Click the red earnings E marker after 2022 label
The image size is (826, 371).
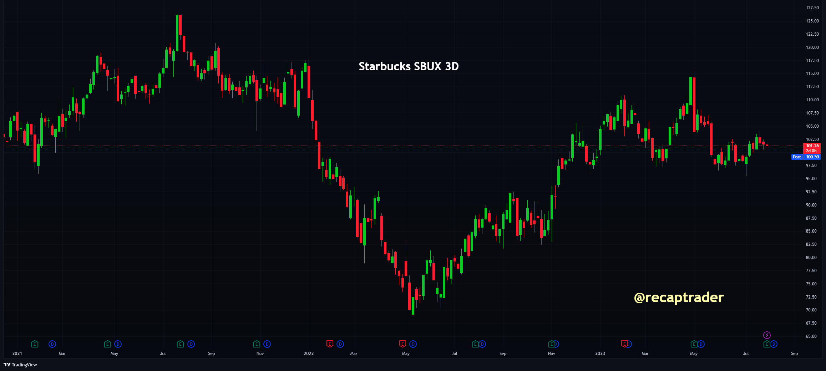point(330,344)
